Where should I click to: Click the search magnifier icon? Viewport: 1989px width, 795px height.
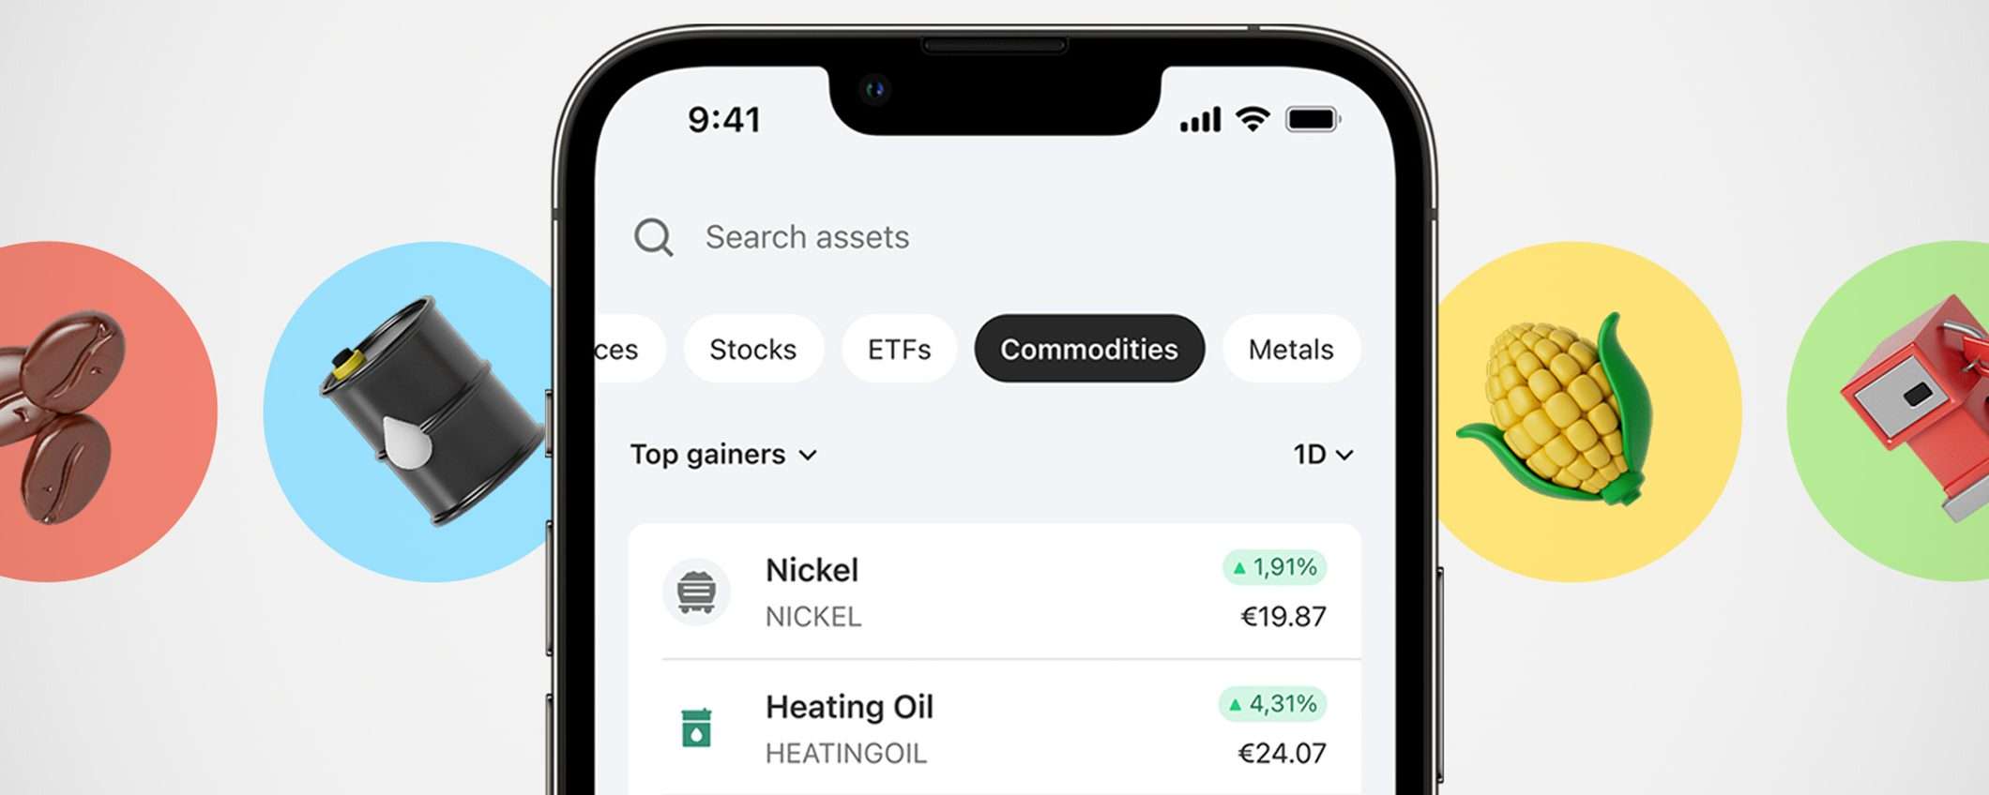pyautogui.click(x=655, y=239)
